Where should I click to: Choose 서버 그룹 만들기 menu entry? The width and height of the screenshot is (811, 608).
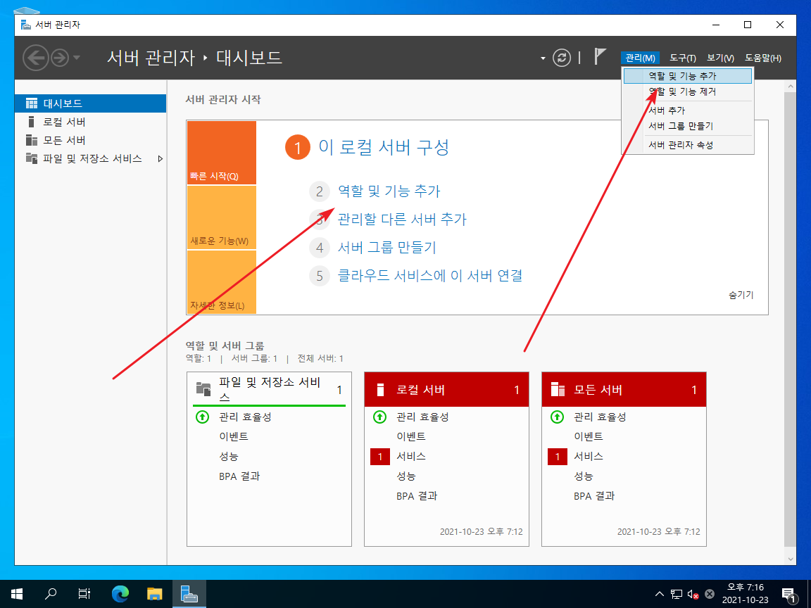687,126
